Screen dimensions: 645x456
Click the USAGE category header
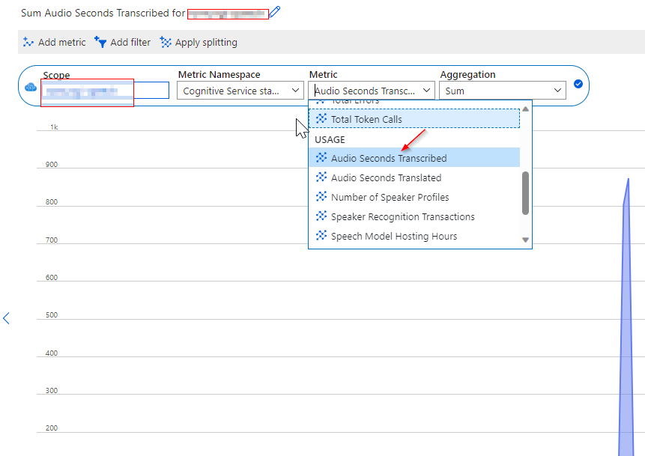[330, 139]
